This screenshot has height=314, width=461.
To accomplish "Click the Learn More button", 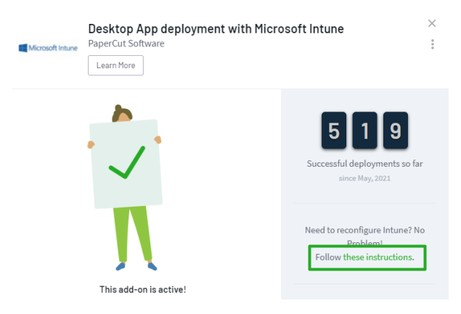I will click(115, 65).
